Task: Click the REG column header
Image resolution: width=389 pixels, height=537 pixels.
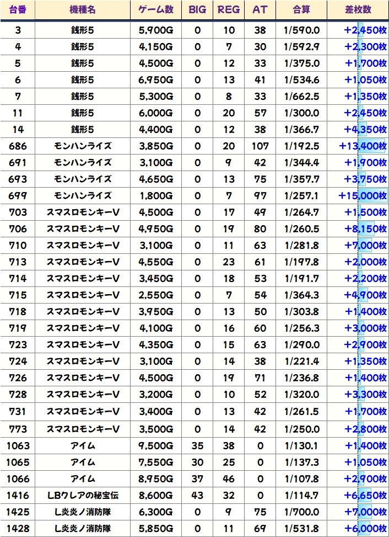Action: 229,10
